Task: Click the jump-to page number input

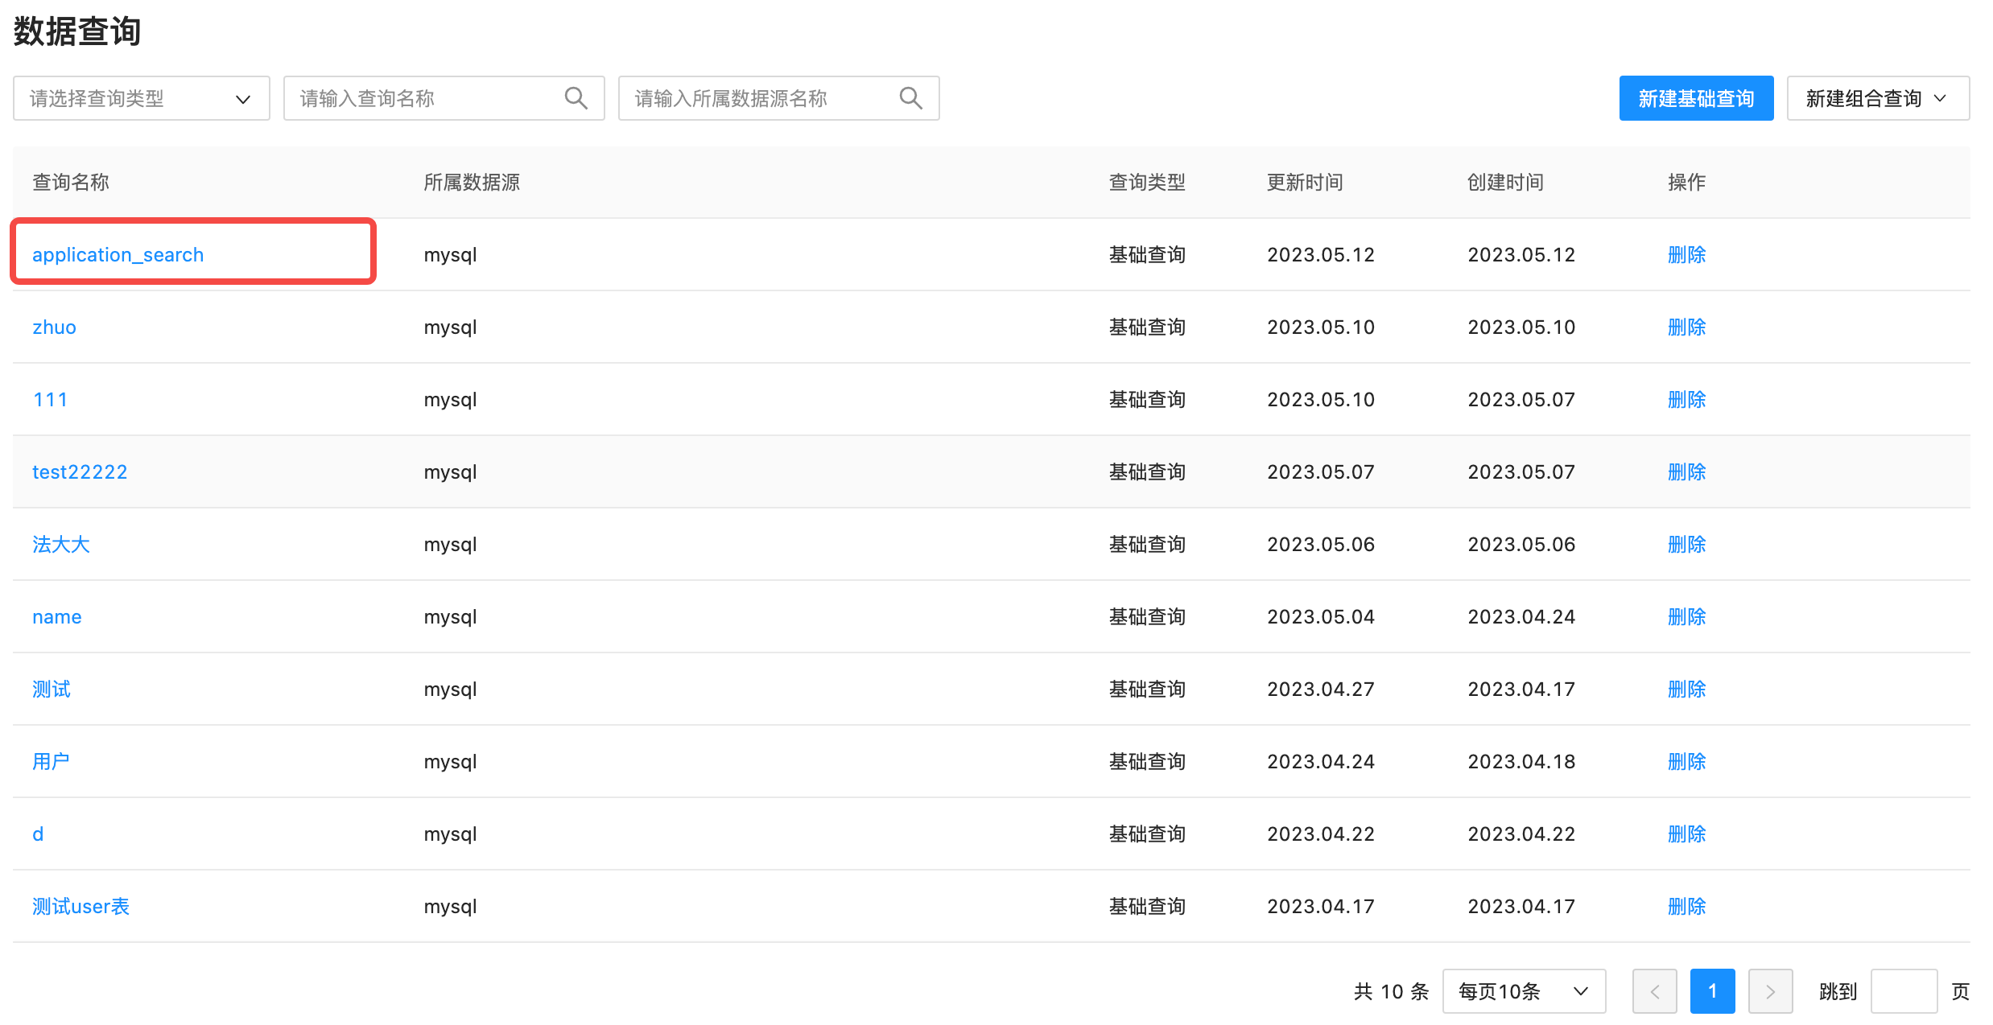Action: [x=1903, y=991]
